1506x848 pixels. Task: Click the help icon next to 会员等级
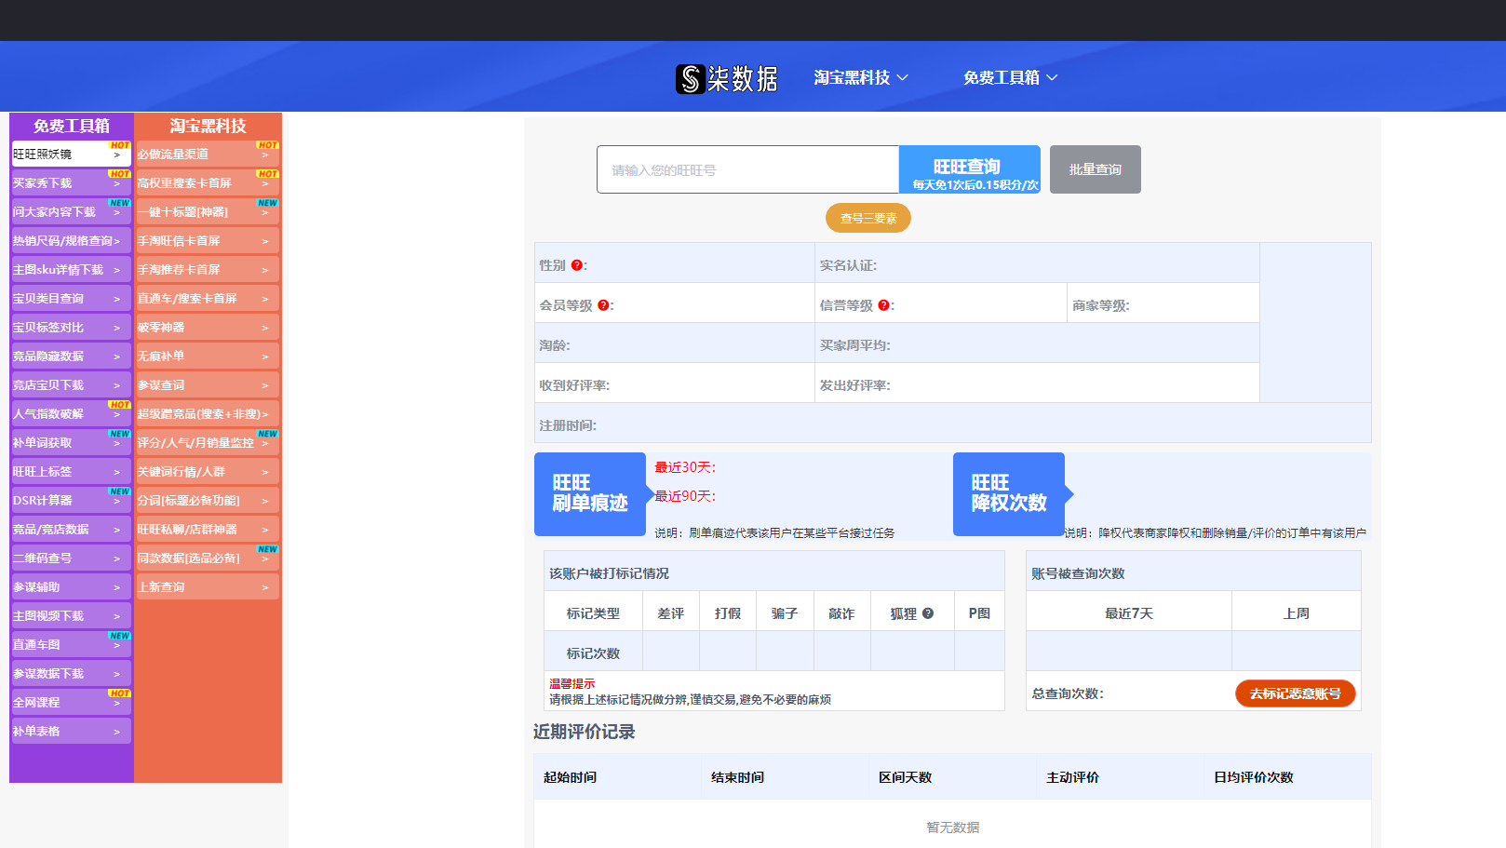click(603, 305)
